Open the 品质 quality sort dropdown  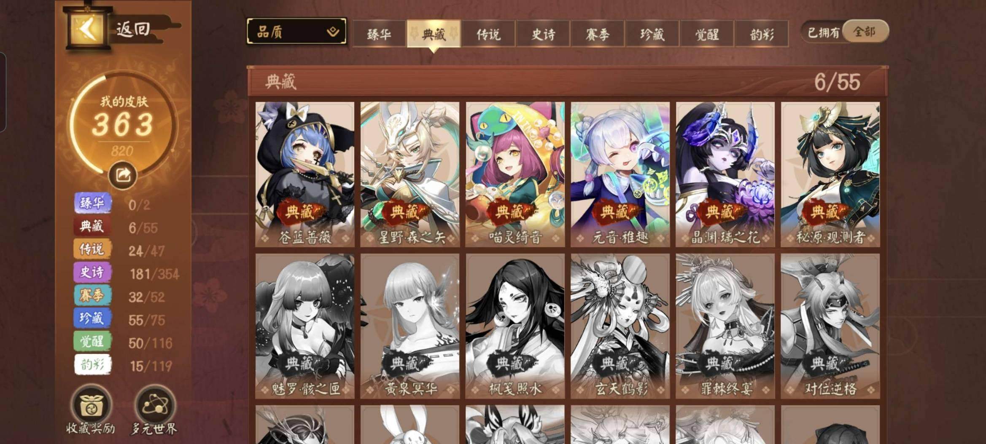click(x=297, y=32)
